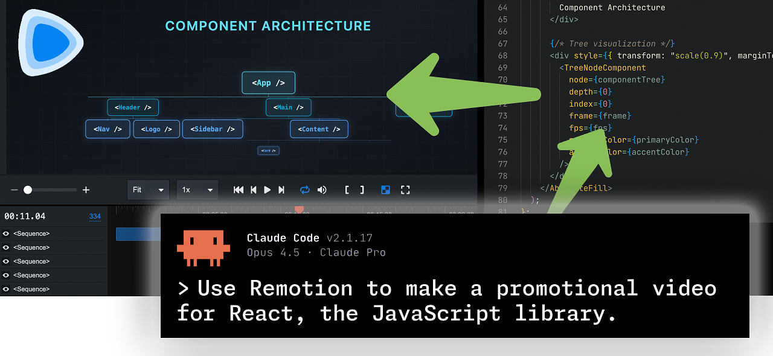
Task: Click the <App /> node in preview
Action: [x=268, y=83]
